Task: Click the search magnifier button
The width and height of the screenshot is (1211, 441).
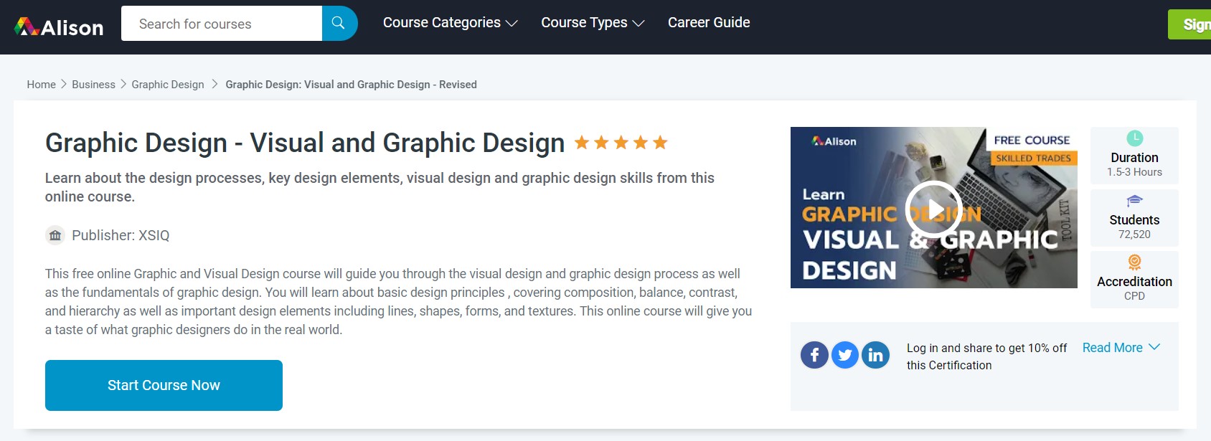Action: point(339,24)
